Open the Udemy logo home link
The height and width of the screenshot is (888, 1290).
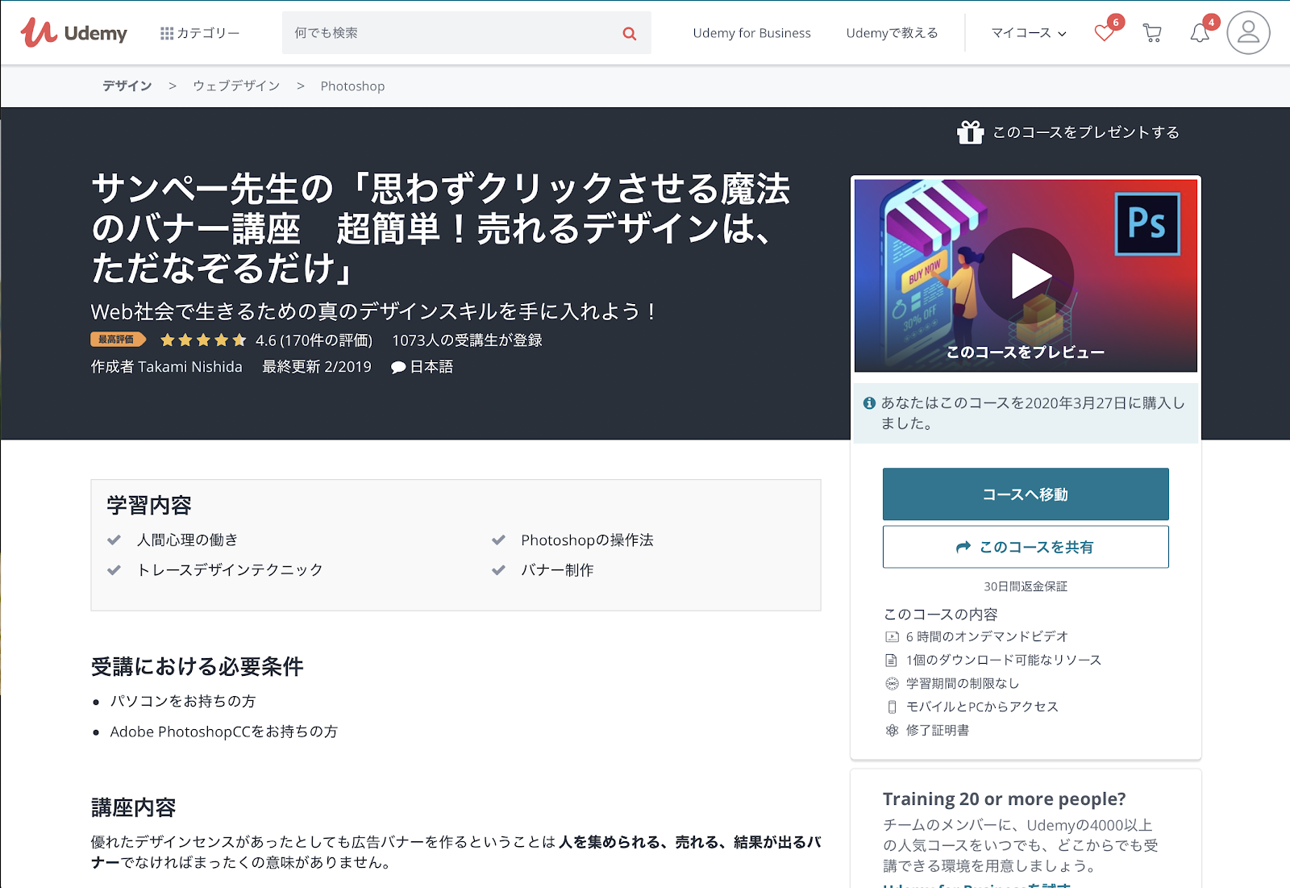click(x=73, y=33)
